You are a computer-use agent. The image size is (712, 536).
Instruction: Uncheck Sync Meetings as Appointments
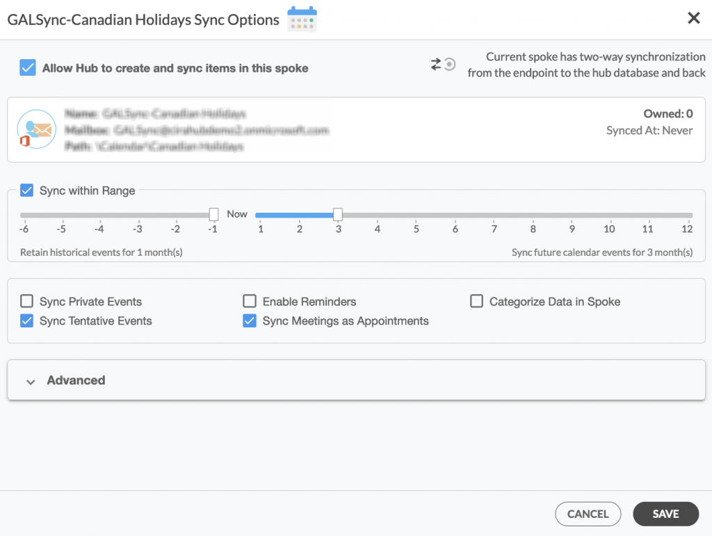tap(250, 321)
